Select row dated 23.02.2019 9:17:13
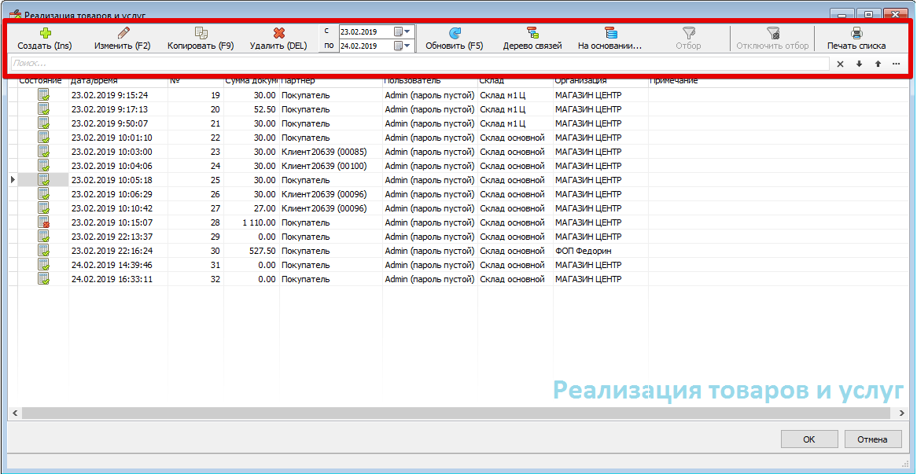This screenshot has width=917, height=474. point(458,109)
